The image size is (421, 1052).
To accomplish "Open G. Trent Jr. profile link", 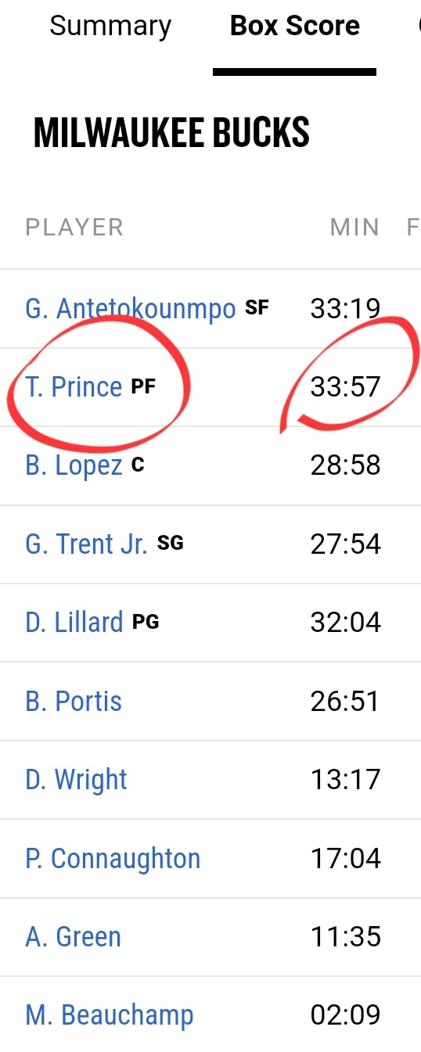I will 86,544.
